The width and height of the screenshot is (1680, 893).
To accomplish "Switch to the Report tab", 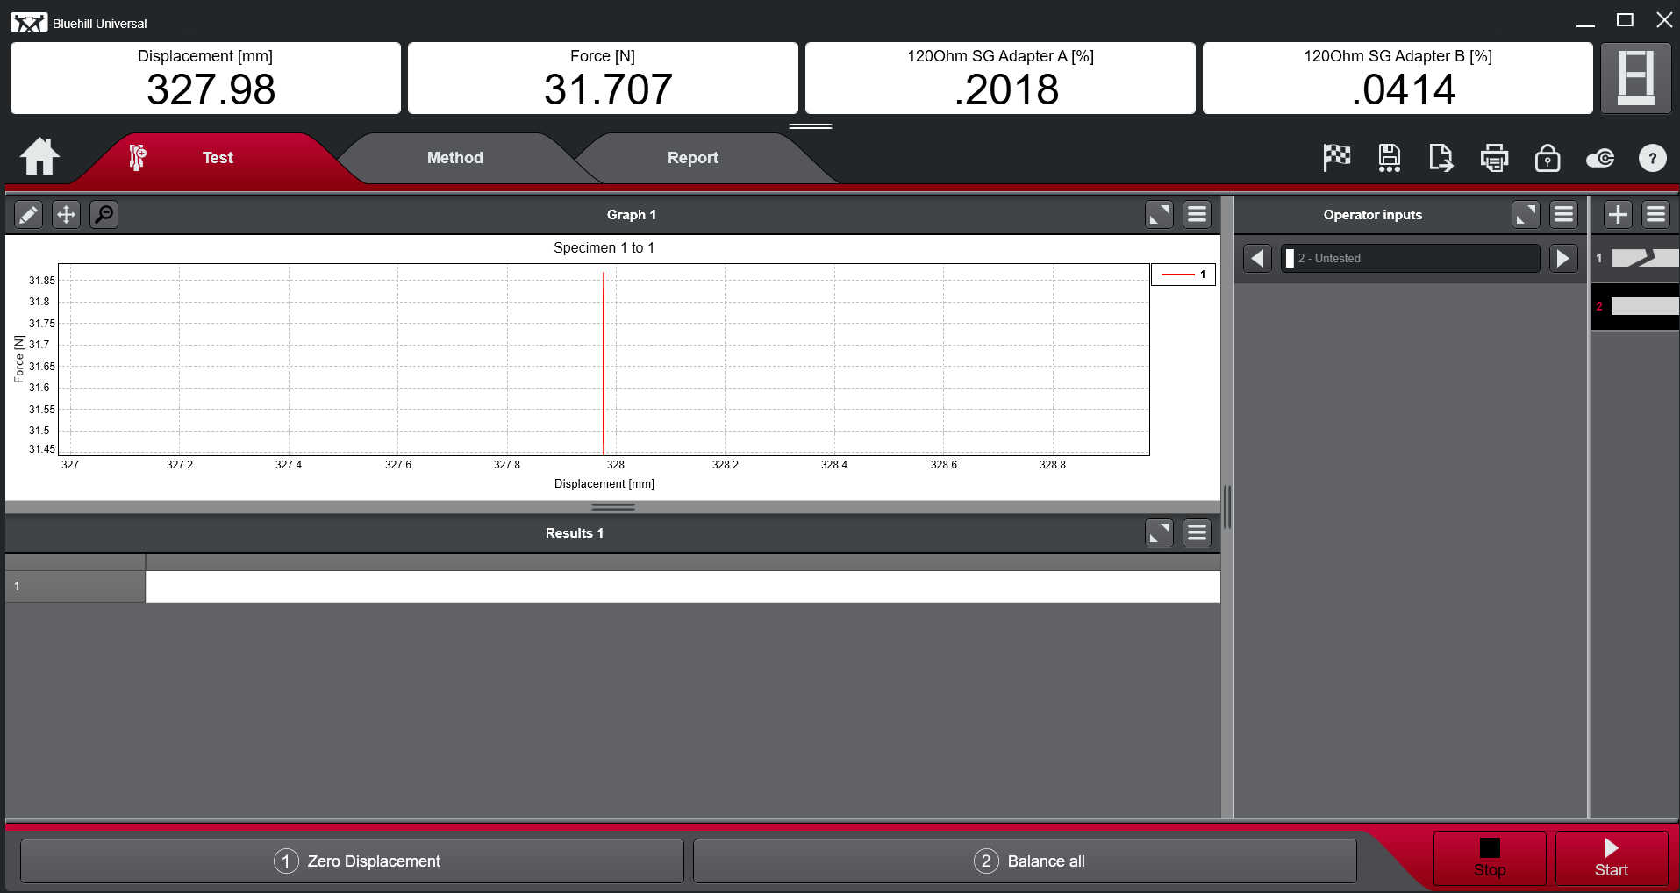I will pyautogui.click(x=692, y=158).
